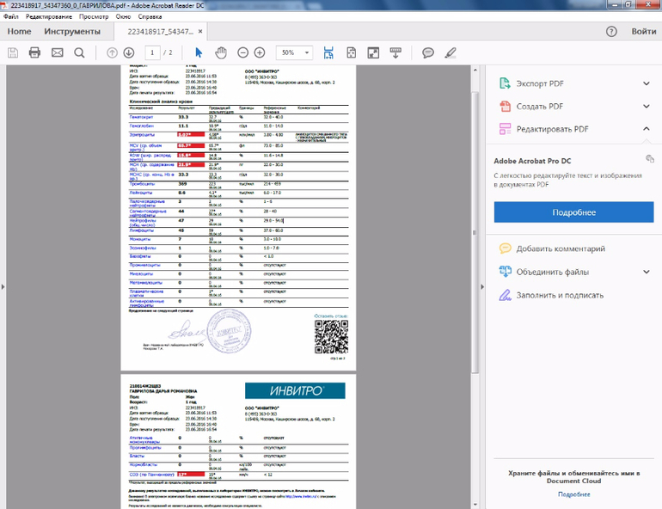The width and height of the screenshot is (662, 509).
Task: Select the Highlight text pen tool
Action: [x=450, y=52]
